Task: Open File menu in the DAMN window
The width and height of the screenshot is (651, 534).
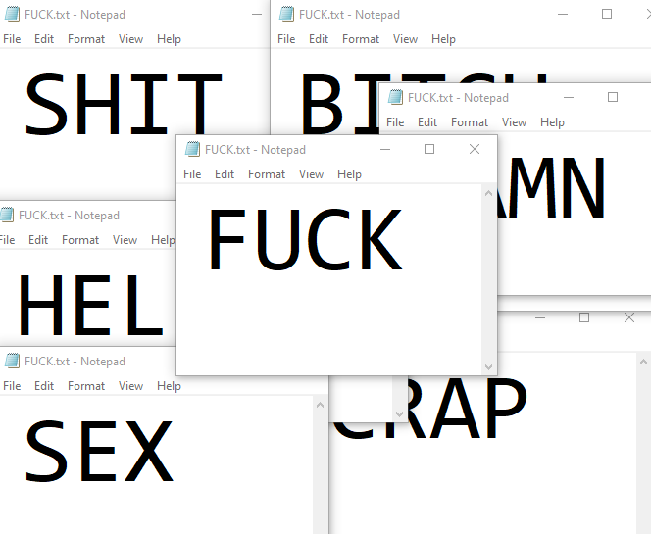Action: [x=395, y=122]
